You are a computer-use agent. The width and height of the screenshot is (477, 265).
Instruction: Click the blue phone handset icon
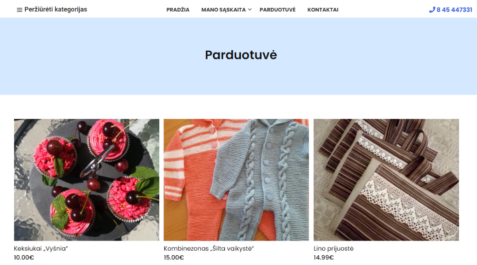[432, 10]
